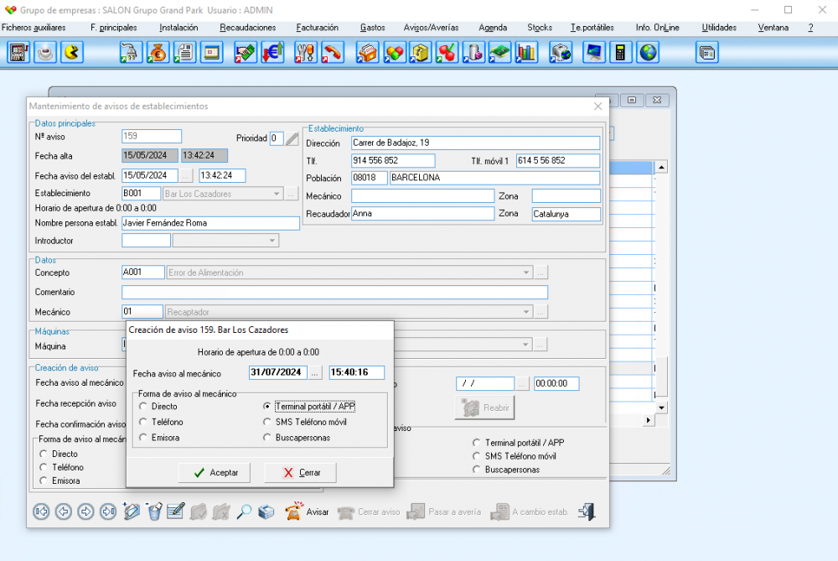Image resolution: width=838 pixels, height=561 pixels.
Task: Go to last record navigation icon
Action: (x=108, y=512)
